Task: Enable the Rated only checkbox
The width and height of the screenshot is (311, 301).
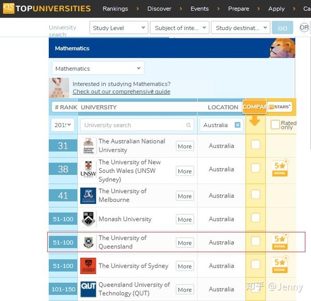Action: (275, 125)
